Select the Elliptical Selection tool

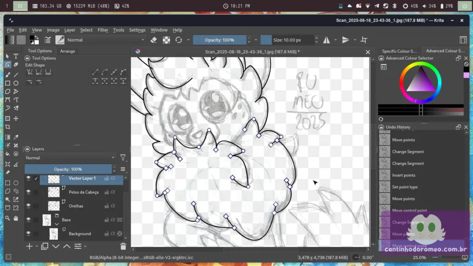coord(16,183)
